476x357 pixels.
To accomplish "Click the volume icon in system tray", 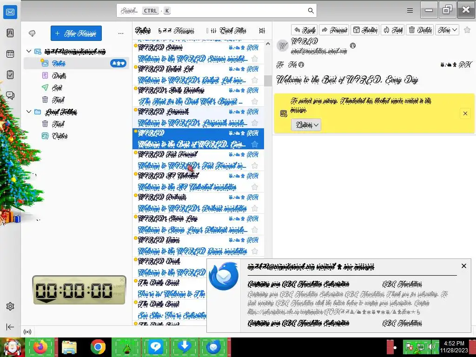I will tap(431, 347).
